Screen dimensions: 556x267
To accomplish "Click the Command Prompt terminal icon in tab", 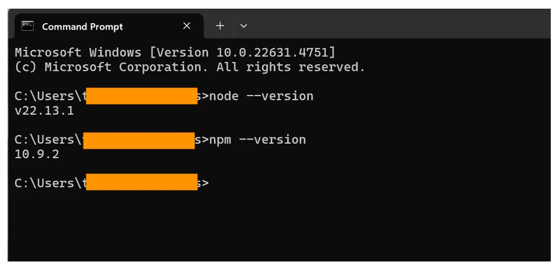I will pyautogui.click(x=27, y=26).
